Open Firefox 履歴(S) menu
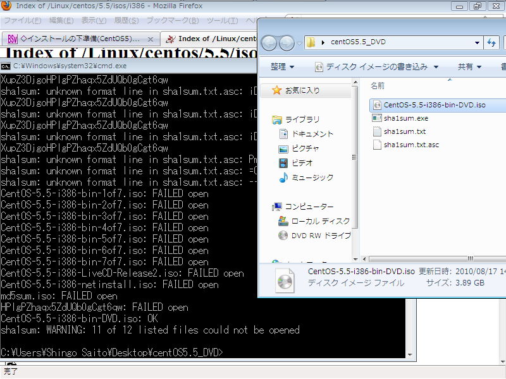 click(126, 21)
